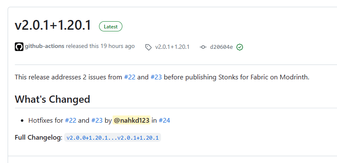Open #22 in the Hotfixes bullet
The height and width of the screenshot is (163, 337).
point(71,121)
